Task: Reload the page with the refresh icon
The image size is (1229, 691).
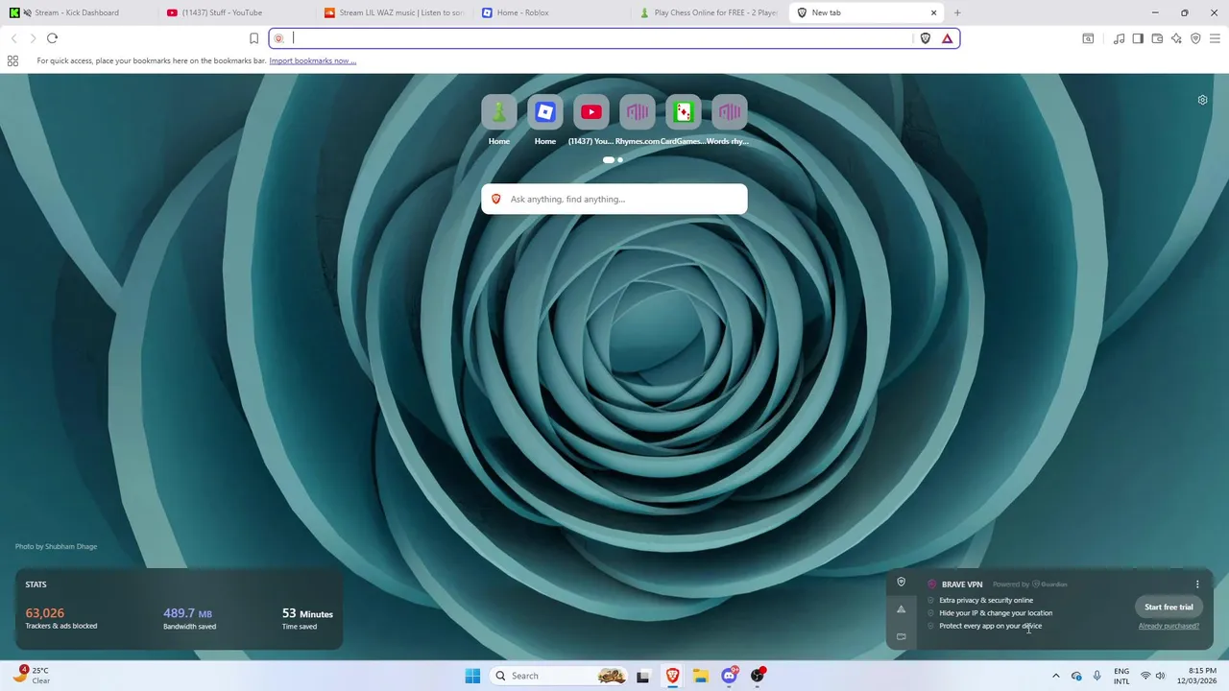Action: tap(52, 38)
